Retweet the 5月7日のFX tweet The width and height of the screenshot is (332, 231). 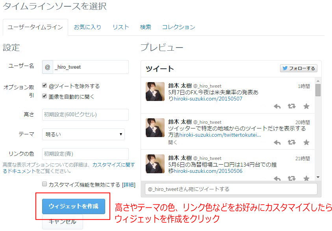click(291, 106)
